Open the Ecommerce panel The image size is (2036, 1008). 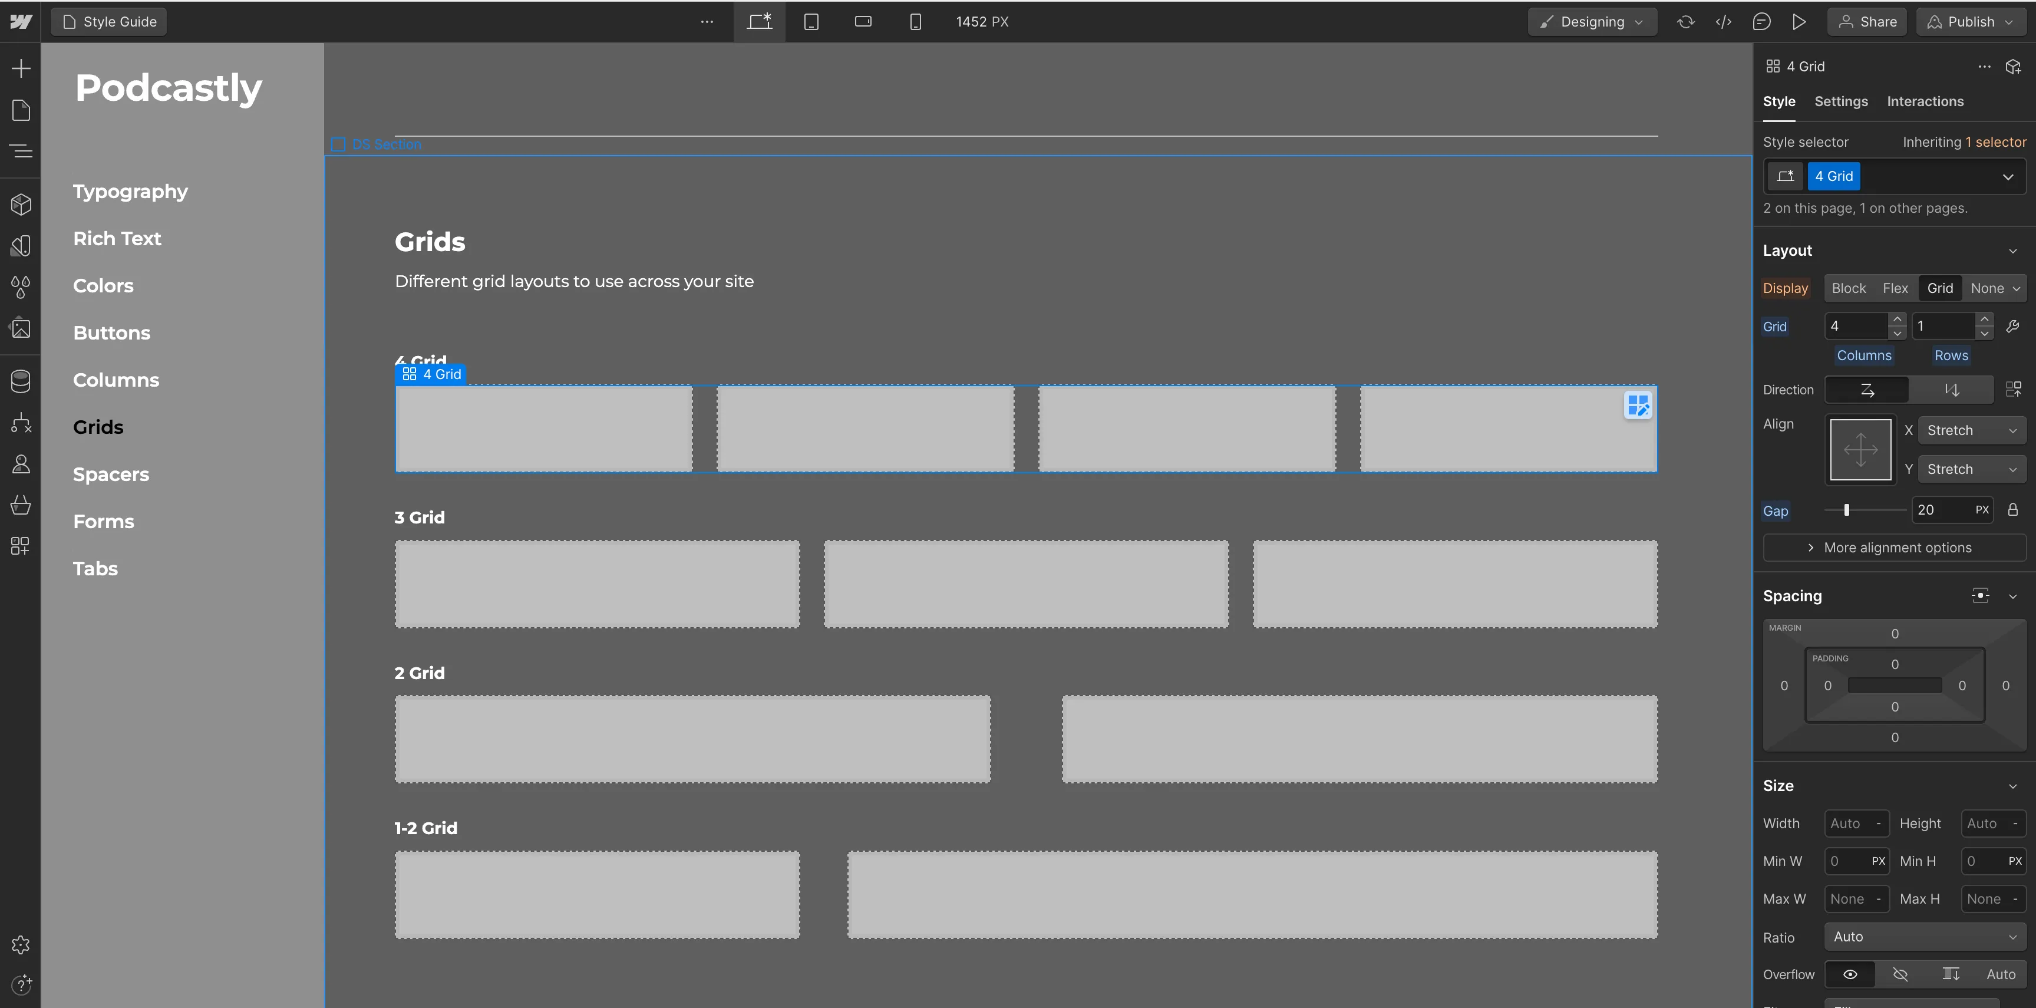(x=21, y=505)
